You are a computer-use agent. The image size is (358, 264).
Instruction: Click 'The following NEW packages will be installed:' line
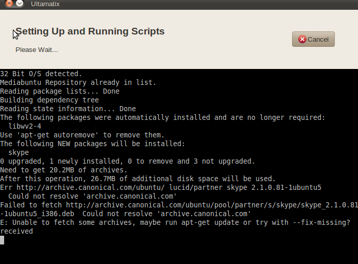coord(93,144)
